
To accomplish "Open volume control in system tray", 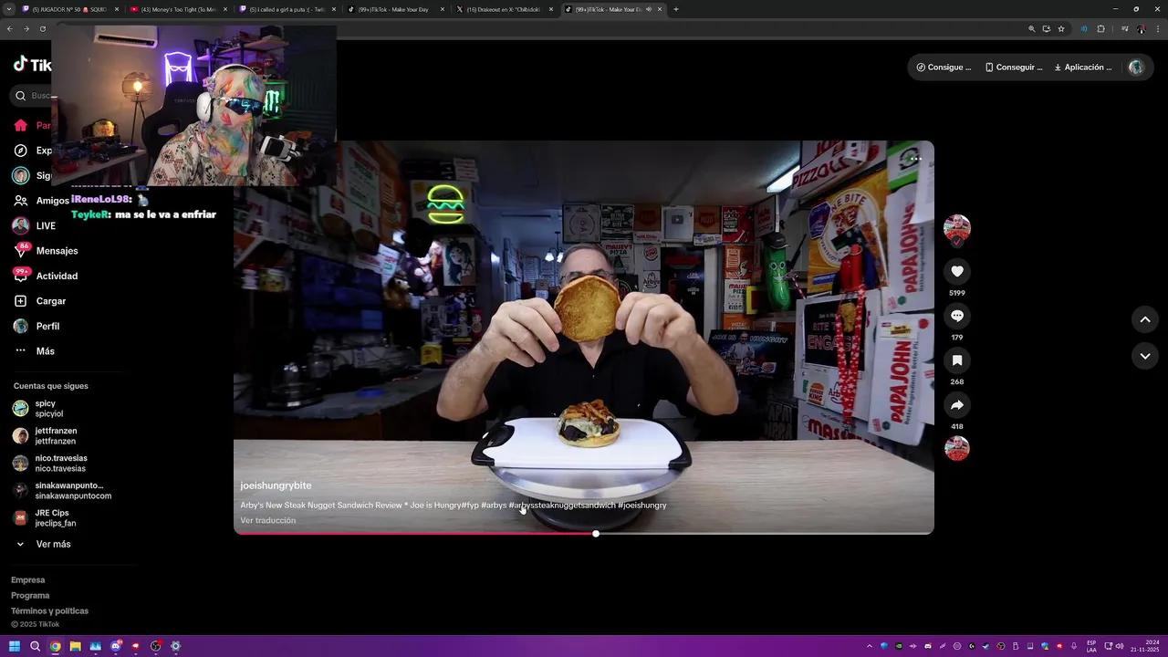I will 1120,646.
